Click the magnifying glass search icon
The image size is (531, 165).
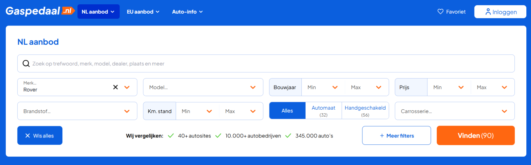click(x=26, y=64)
